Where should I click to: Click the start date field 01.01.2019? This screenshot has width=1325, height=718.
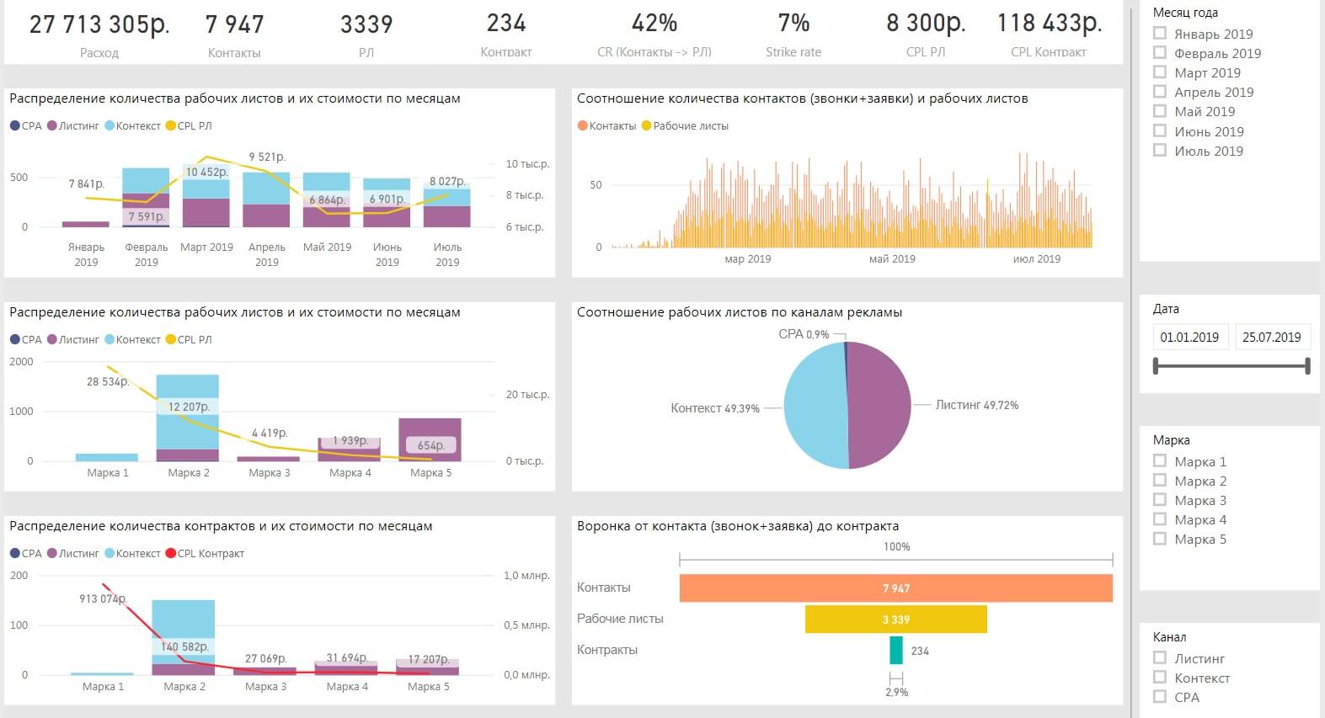(1189, 338)
